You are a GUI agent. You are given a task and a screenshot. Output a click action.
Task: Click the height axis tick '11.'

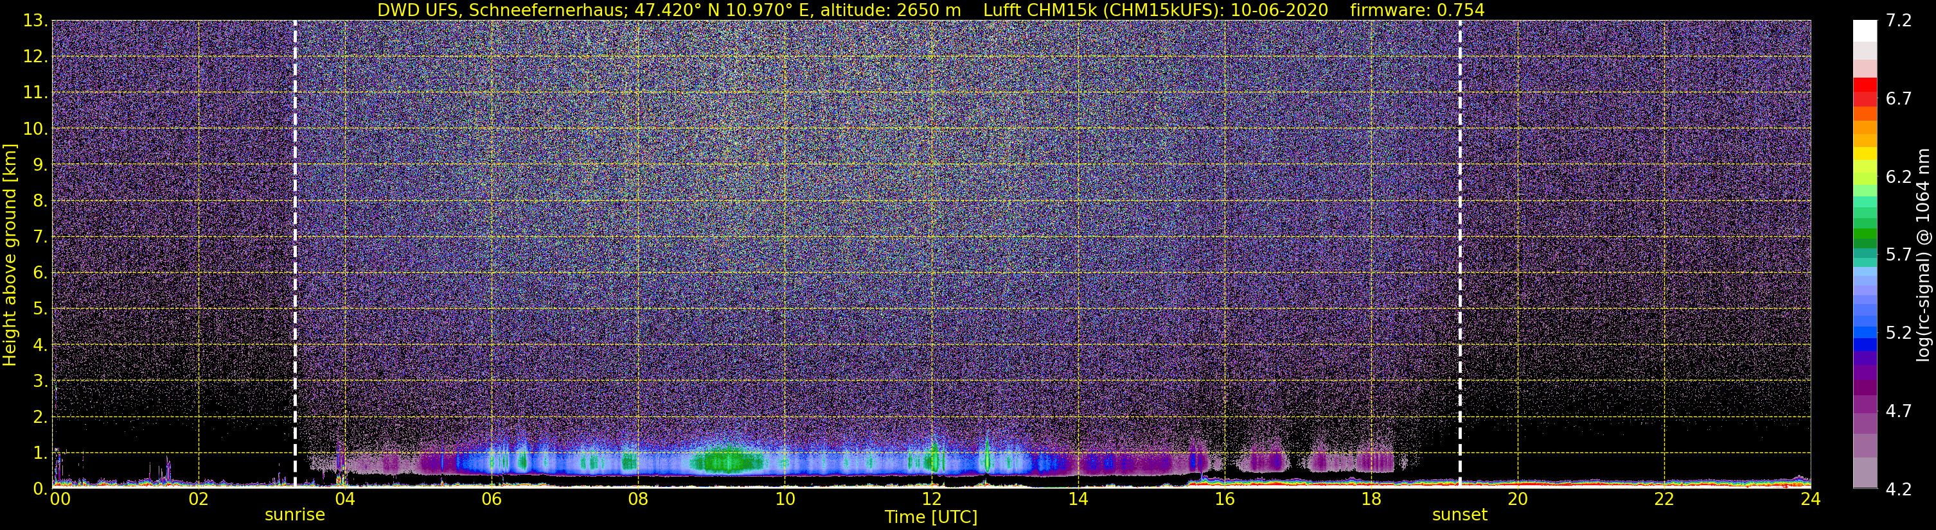click(35, 92)
